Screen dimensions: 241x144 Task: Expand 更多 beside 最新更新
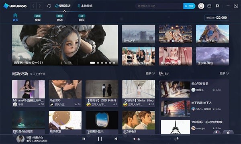(x=150, y=74)
